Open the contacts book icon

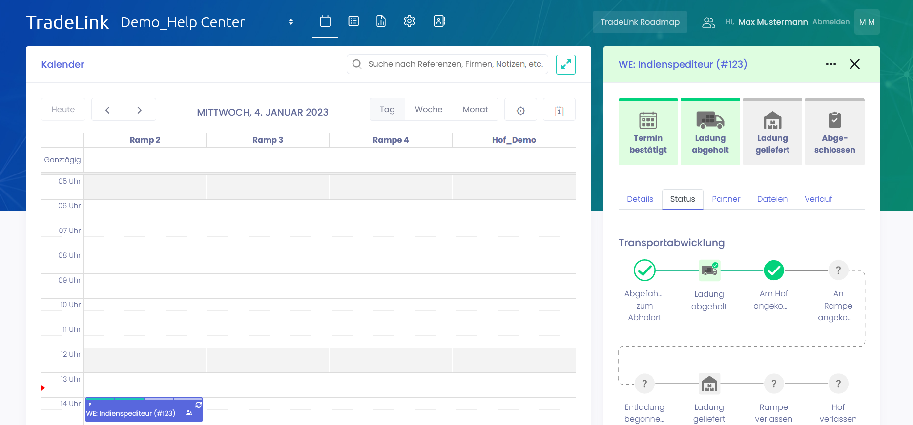point(439,21)
